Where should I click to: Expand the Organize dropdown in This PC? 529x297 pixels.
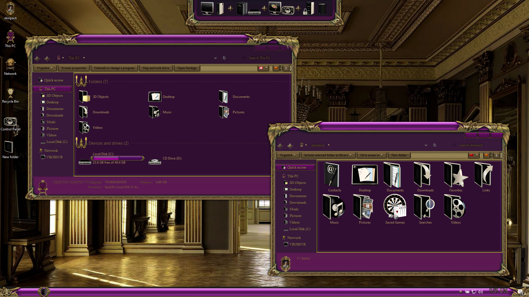[x=45, y=68]
